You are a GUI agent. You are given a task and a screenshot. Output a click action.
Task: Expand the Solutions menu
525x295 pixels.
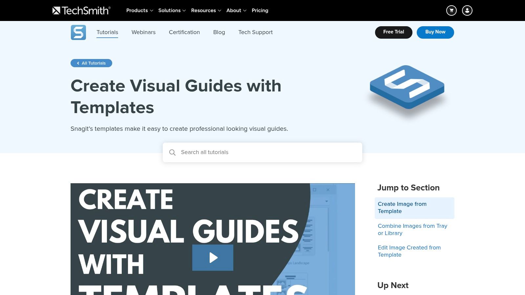(x=172, y=10)
